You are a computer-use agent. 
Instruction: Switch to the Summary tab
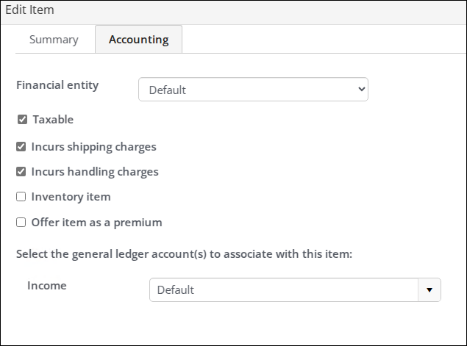tap(54, 40)
